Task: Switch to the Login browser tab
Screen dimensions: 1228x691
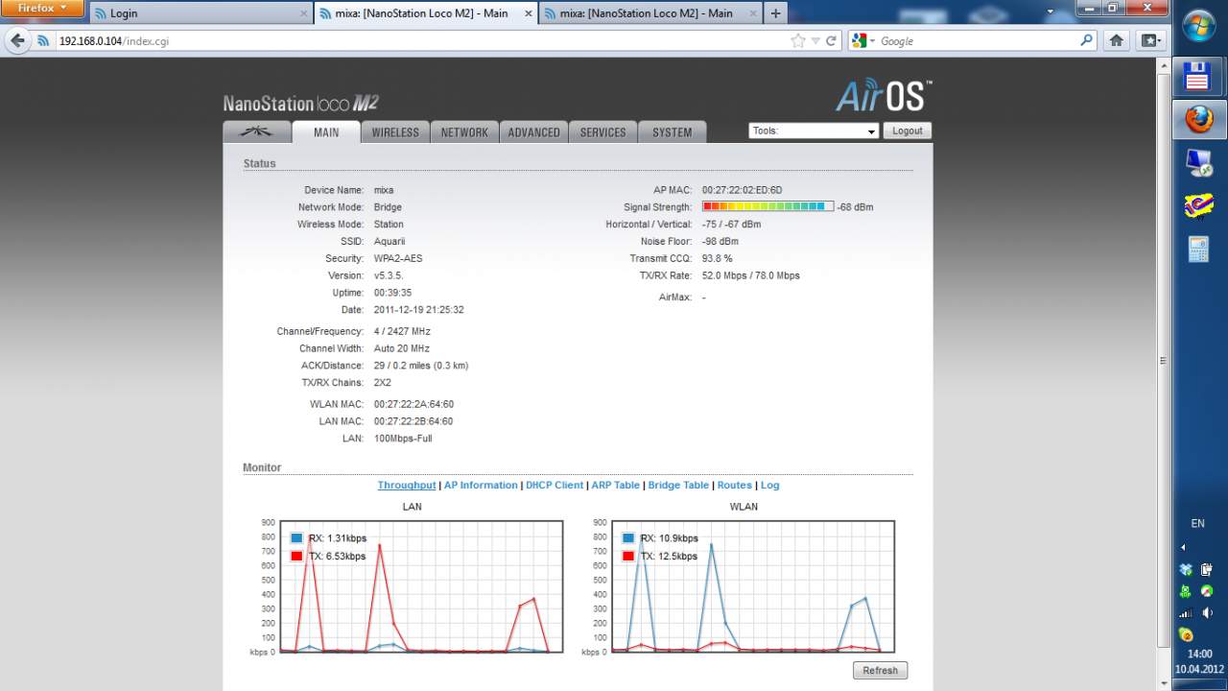Action: point(201,13)
